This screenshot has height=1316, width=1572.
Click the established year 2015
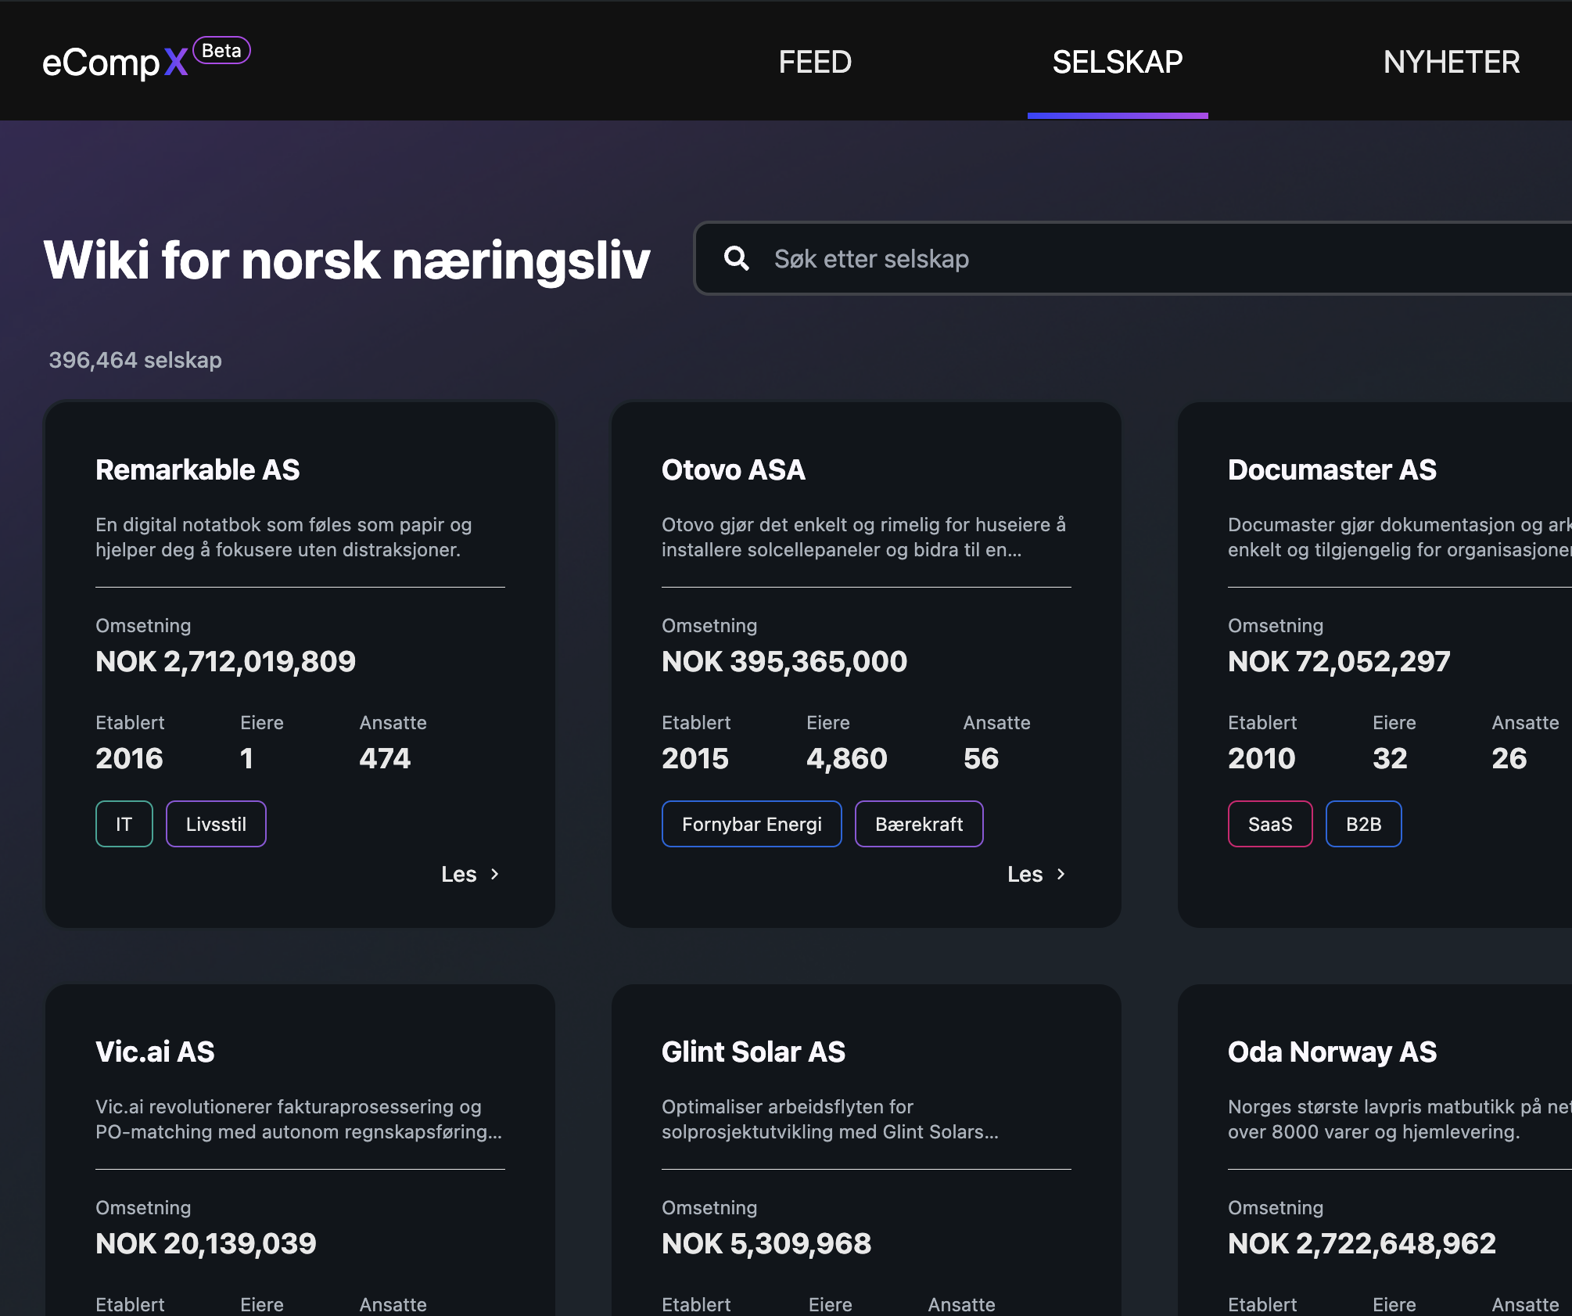[x=695, y=758]
